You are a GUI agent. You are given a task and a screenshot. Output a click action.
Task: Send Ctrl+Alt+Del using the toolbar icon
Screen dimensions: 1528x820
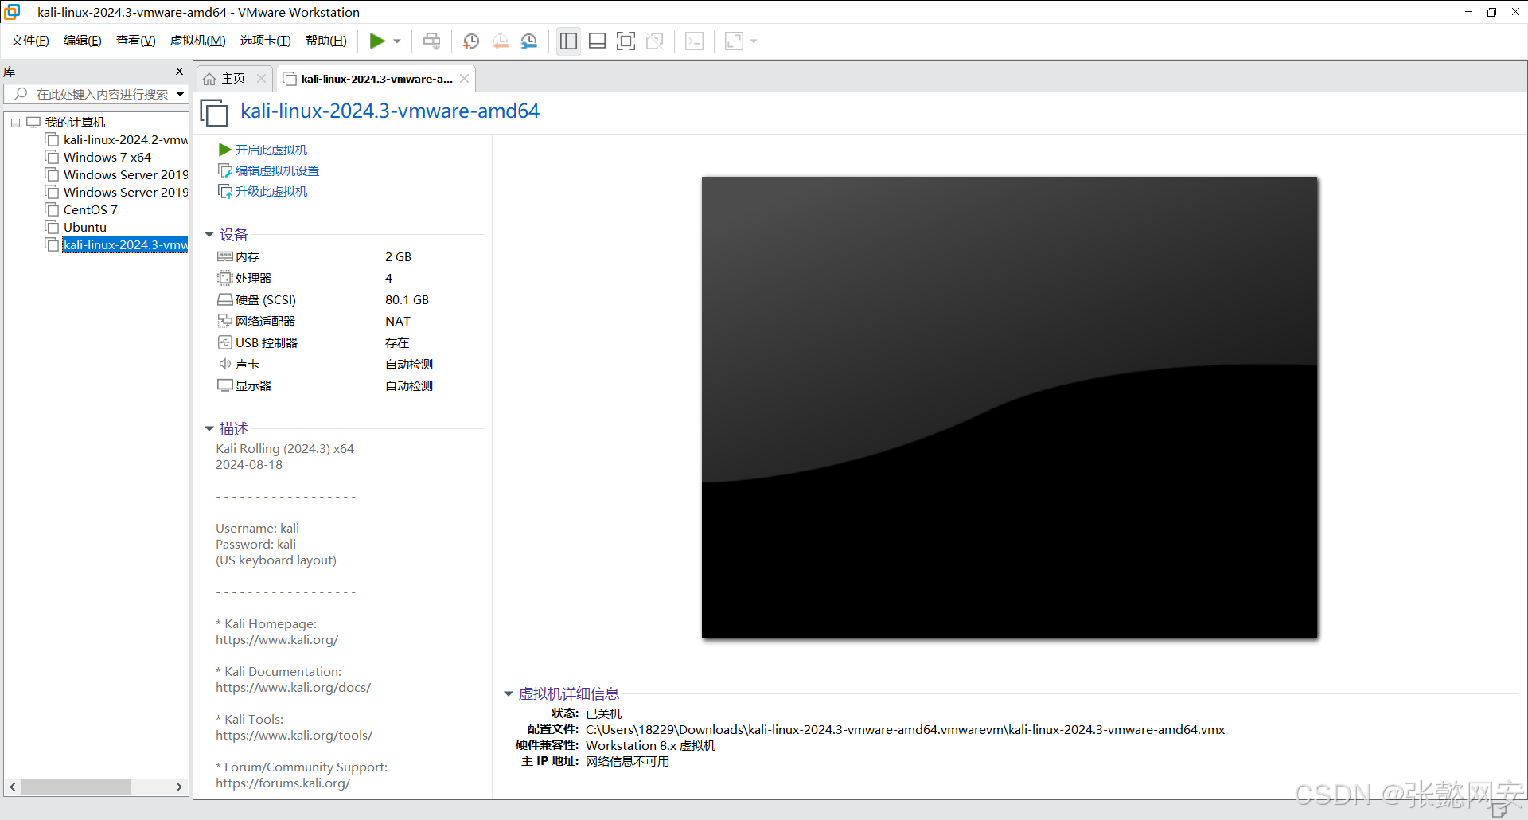(x=432, y=41)
